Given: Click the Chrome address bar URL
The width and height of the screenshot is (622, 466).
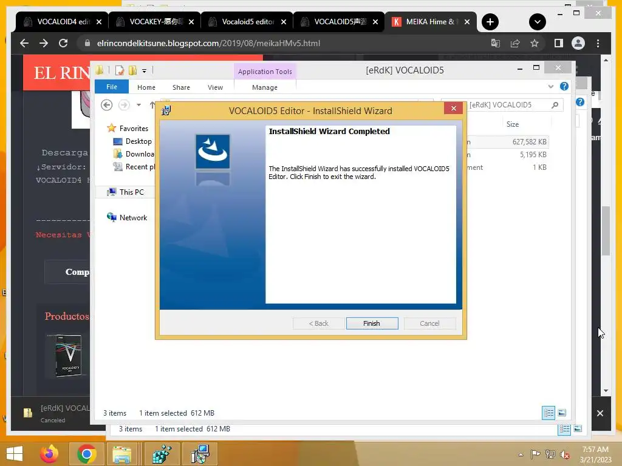Looking at the screenshot, I should click(x=209, y=43).
